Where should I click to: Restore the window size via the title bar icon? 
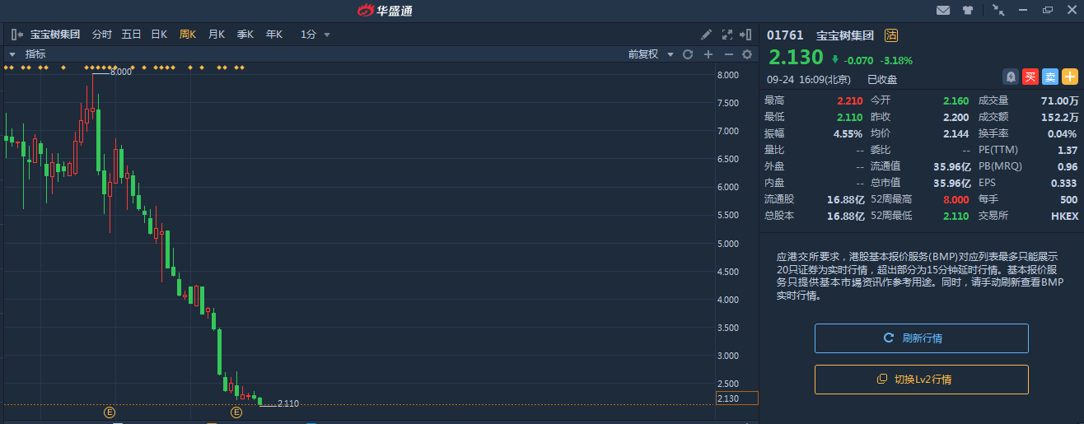(x=1048, y=10)
